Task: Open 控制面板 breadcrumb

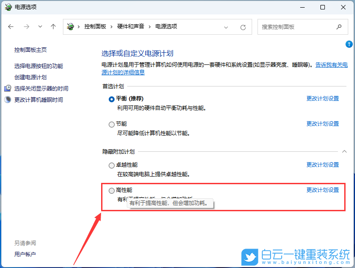Action: point(95,27)
